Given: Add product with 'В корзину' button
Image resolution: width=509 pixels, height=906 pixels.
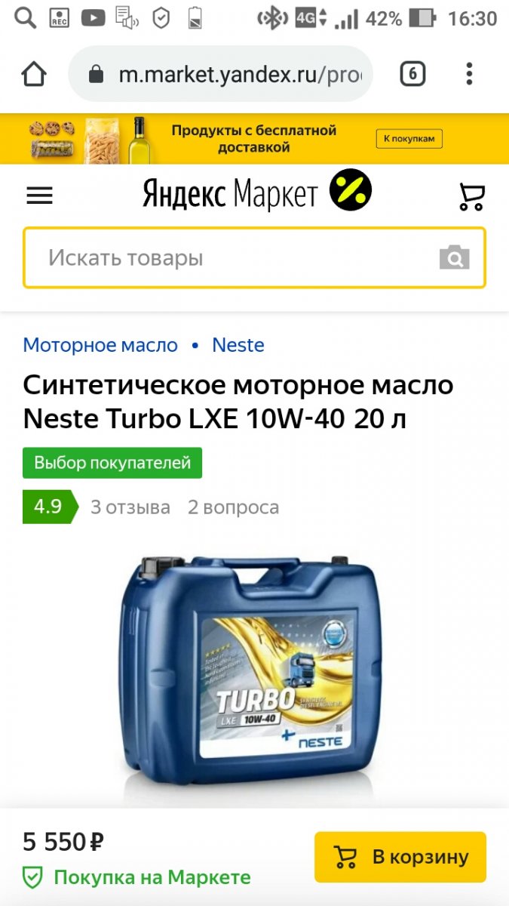Looking at the screenshot, I should click(x=400, y=857).
